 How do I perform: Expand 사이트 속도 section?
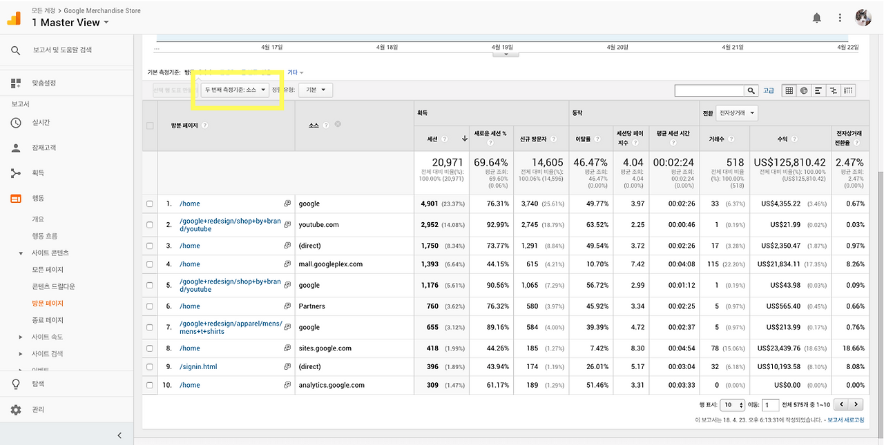[x=21, y=337]
